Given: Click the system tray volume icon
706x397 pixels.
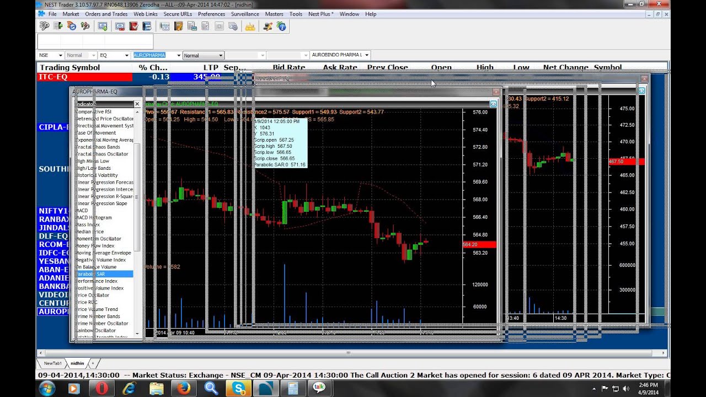Looking at the screenshot, I should pos(625,388).
